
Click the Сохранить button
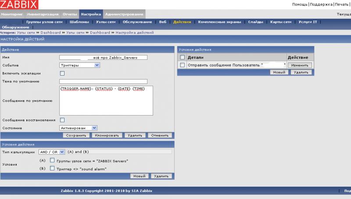click(x=76, y=135)
